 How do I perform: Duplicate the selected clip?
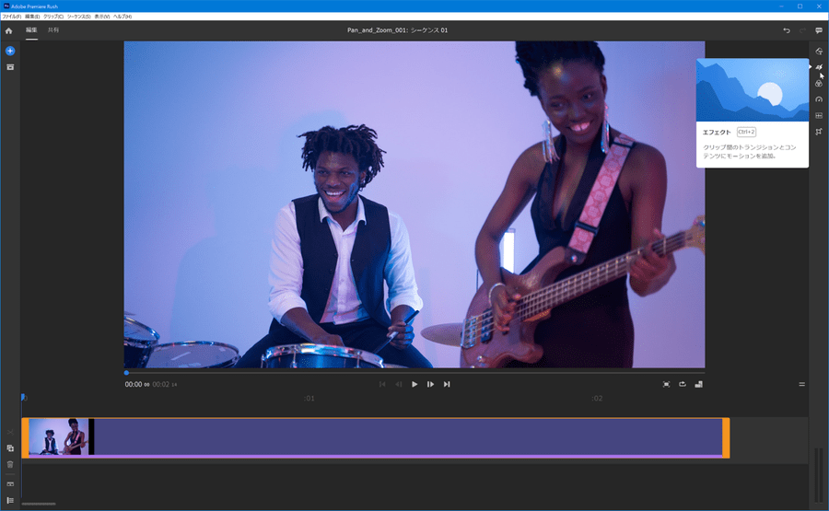click(10, 448)
